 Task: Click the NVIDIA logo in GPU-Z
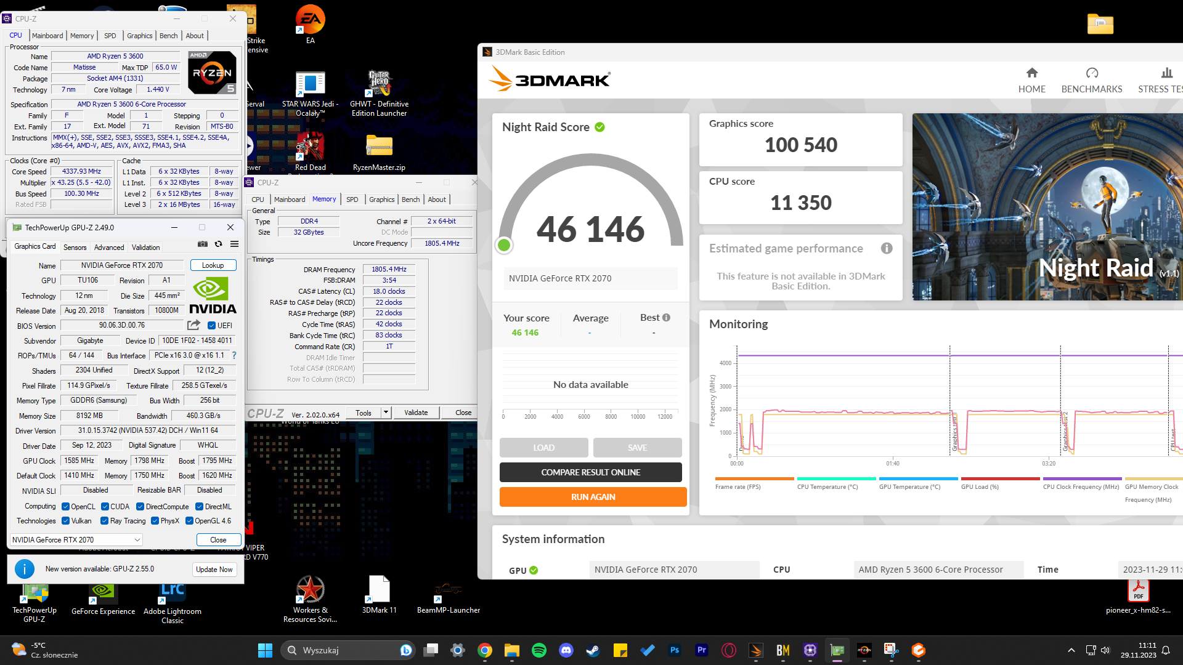[x=213, y=296]
